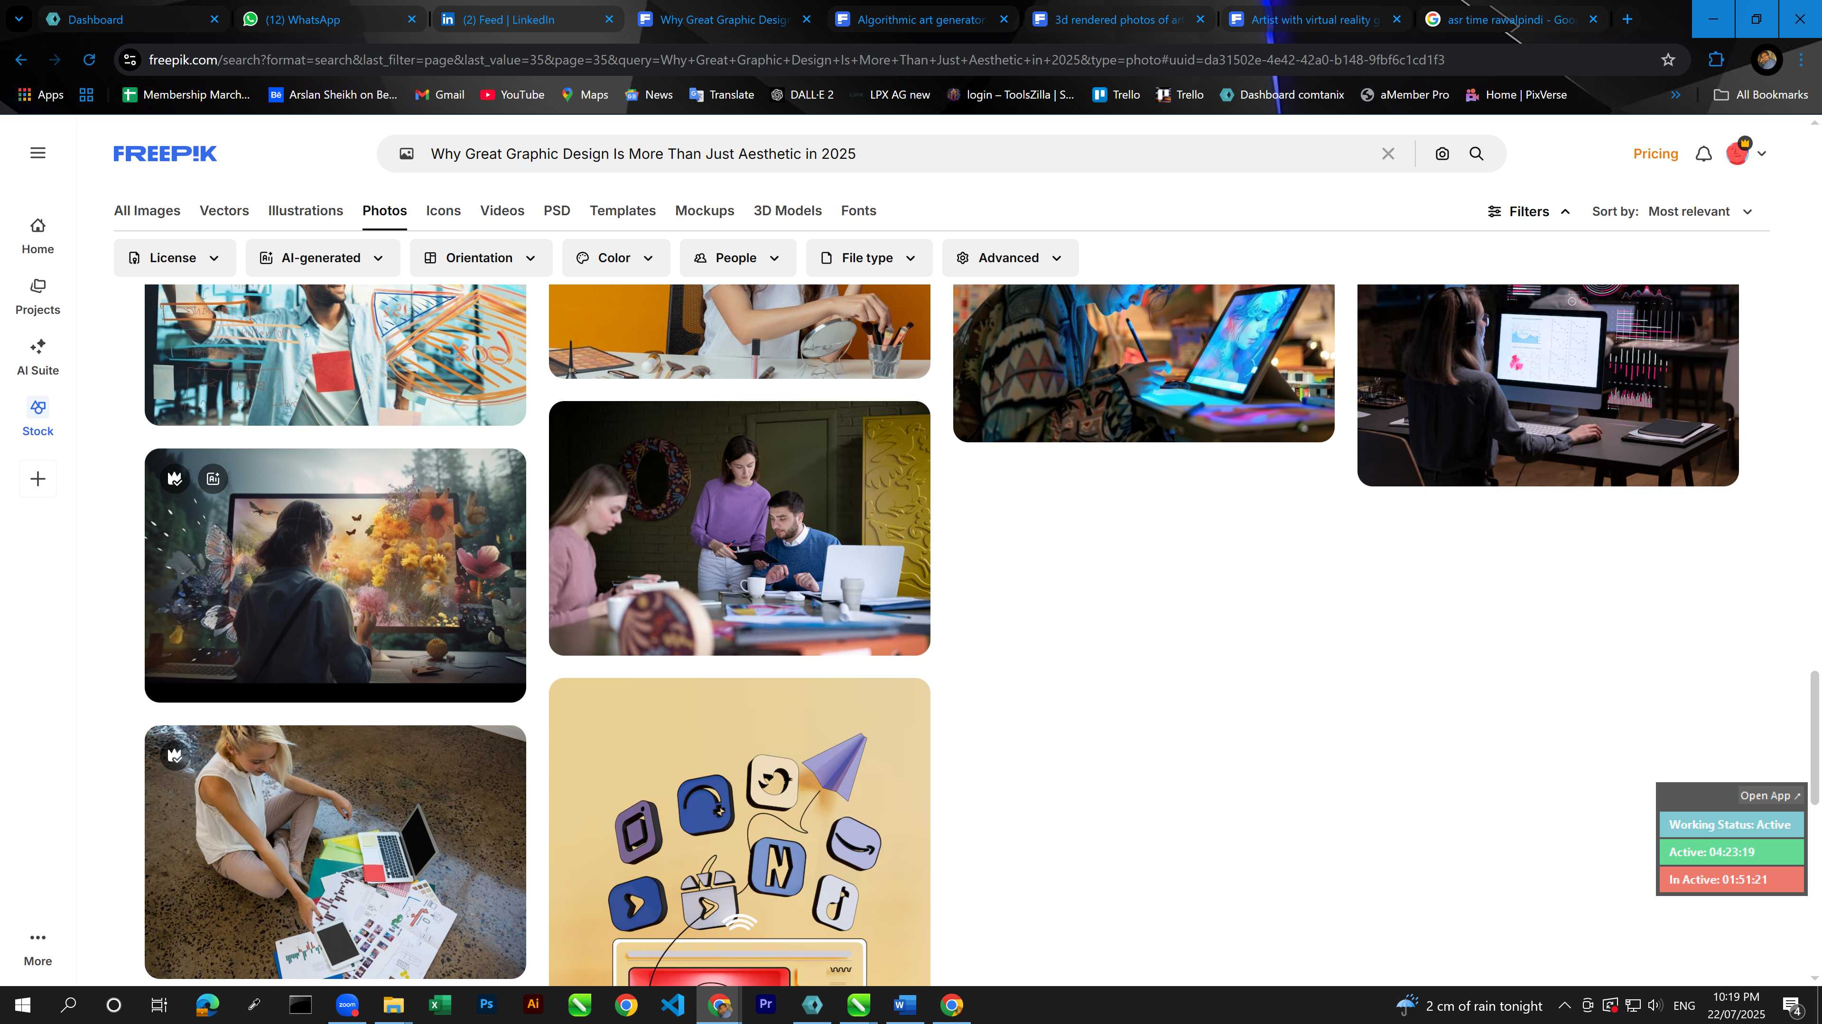1822x1024 pixels.
Task: Collapse the Filters panel
Action: click(x=1529, y=211)
